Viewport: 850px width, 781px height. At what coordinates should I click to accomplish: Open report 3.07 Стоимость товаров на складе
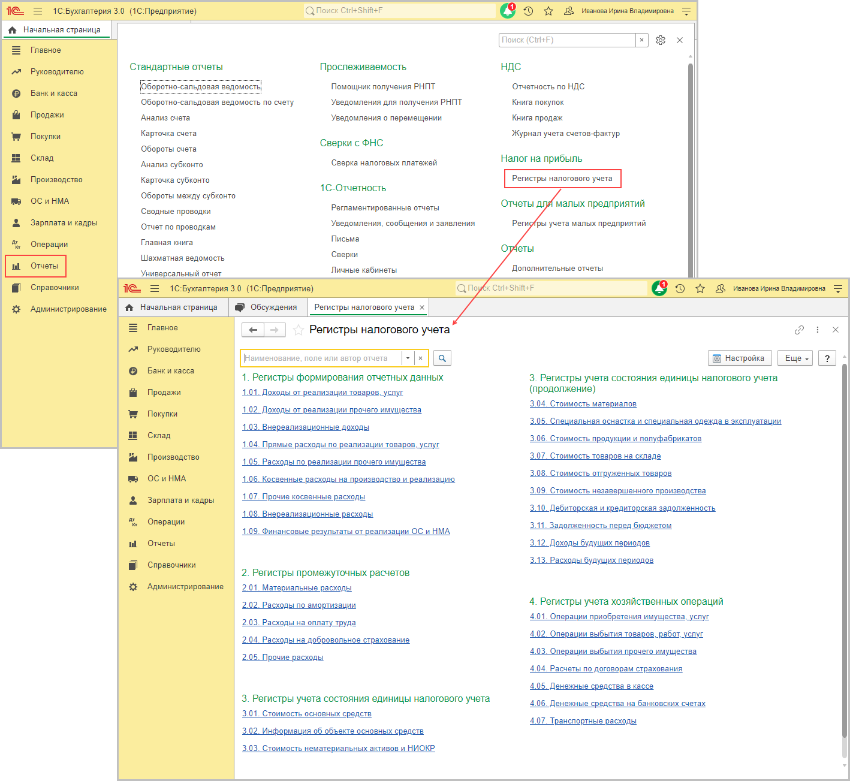[595, 456]
